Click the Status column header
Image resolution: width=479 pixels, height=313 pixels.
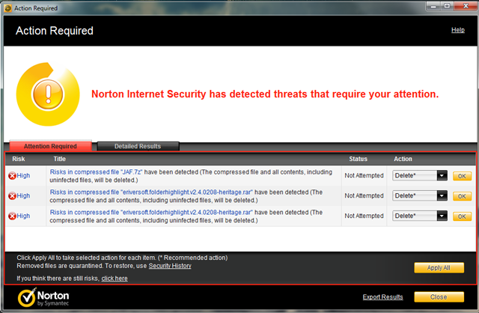[x=358, y=159]
